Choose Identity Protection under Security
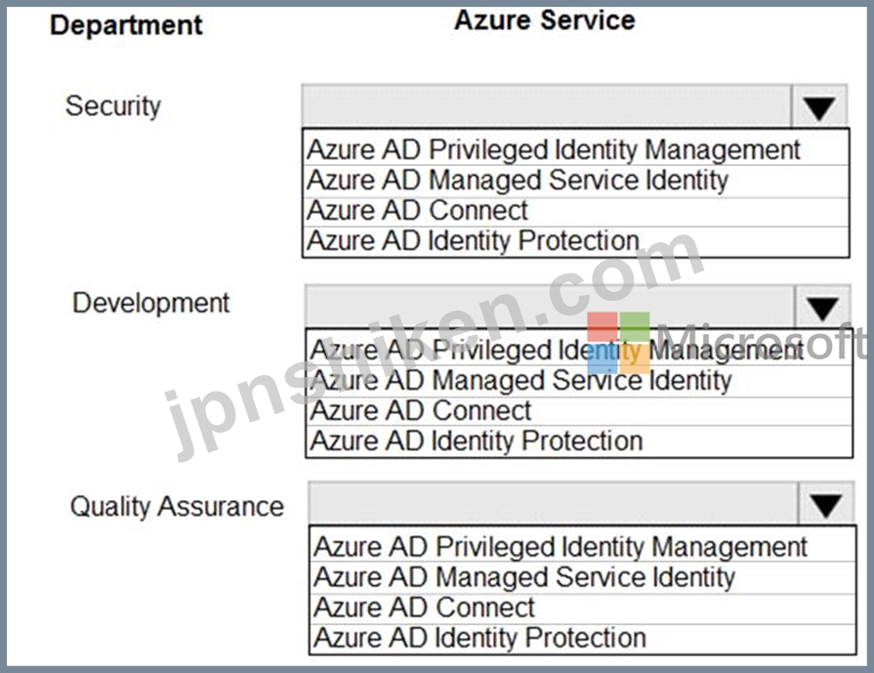 click(x=575, y=241)
